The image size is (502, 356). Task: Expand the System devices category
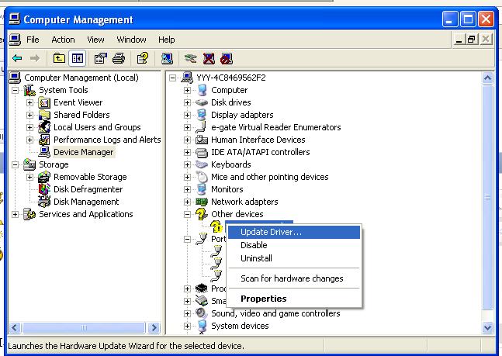(187, 326)
